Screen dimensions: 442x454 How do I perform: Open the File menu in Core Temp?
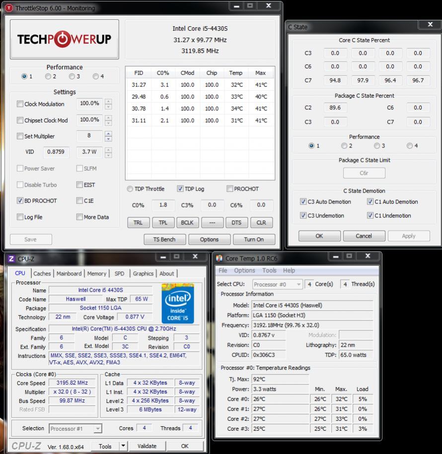(x=222, y=270)
